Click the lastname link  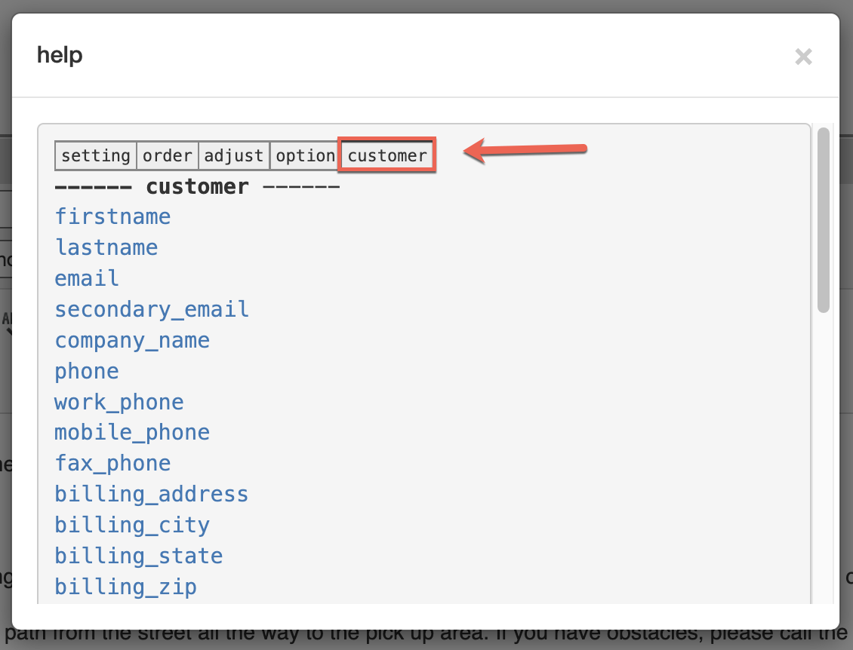(x=106, y=248)
